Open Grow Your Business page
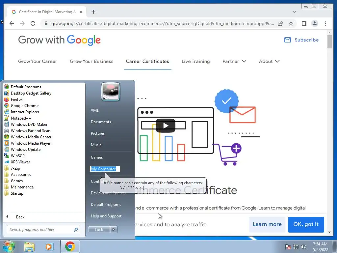Screen dimensions: 337x253 (x=91, y=61)
